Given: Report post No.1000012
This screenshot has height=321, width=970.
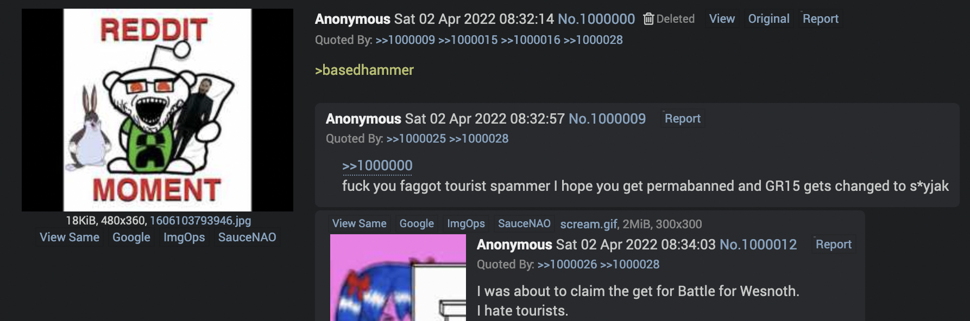Looking at the screenshot, I should coord(834,245).
